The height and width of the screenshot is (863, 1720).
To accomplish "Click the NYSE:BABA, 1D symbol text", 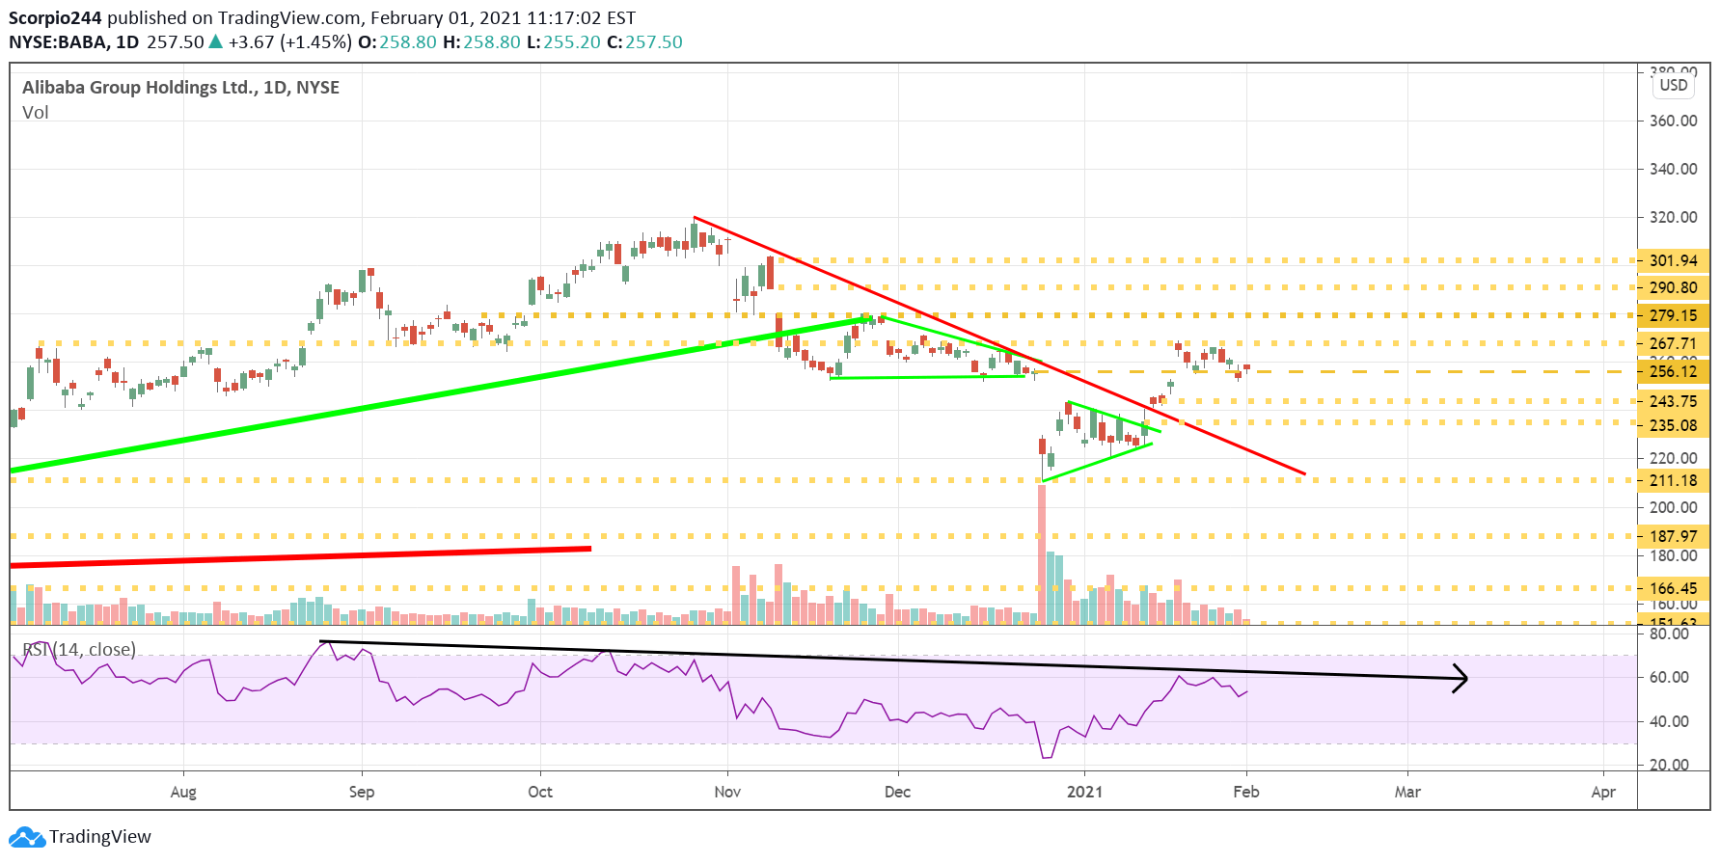I will coord(73,42).
